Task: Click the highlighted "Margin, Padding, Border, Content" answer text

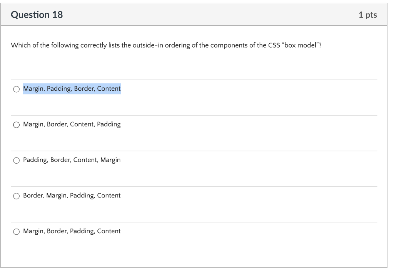Action: point(72,89)
